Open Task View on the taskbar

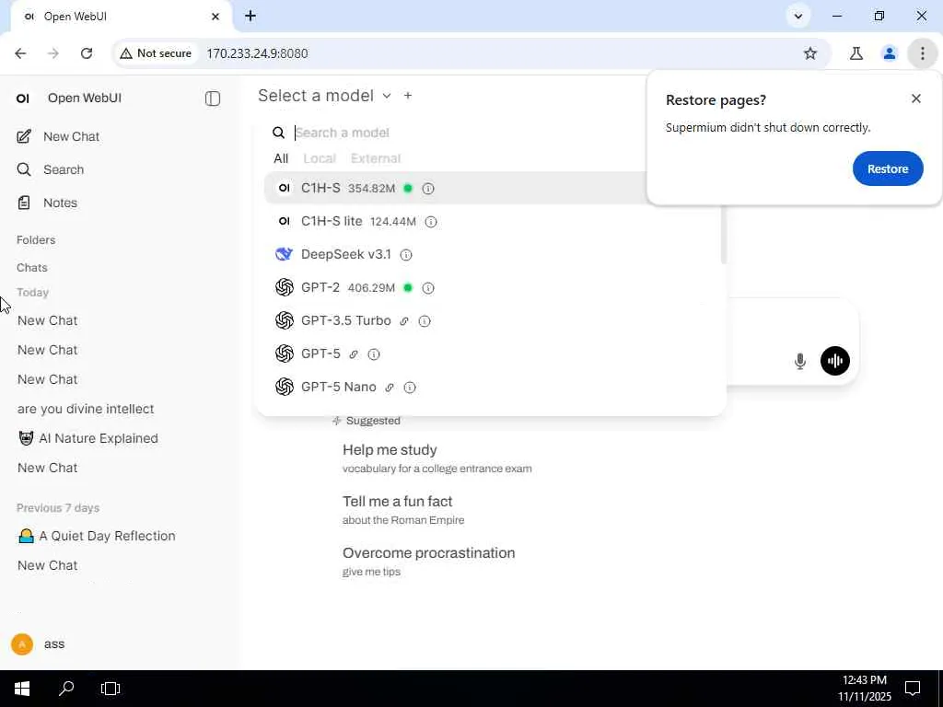coord(111,689)
